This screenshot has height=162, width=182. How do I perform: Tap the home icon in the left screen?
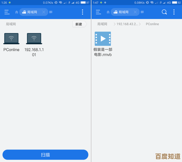coord(17,12)
